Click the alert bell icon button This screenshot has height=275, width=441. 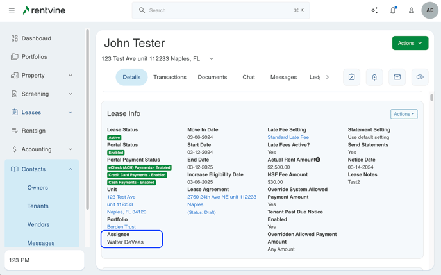click(374, 77)
